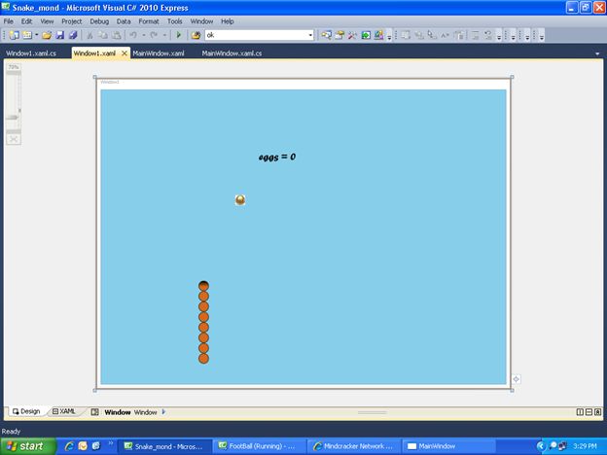Open the View menu

(x=48, y=21)
